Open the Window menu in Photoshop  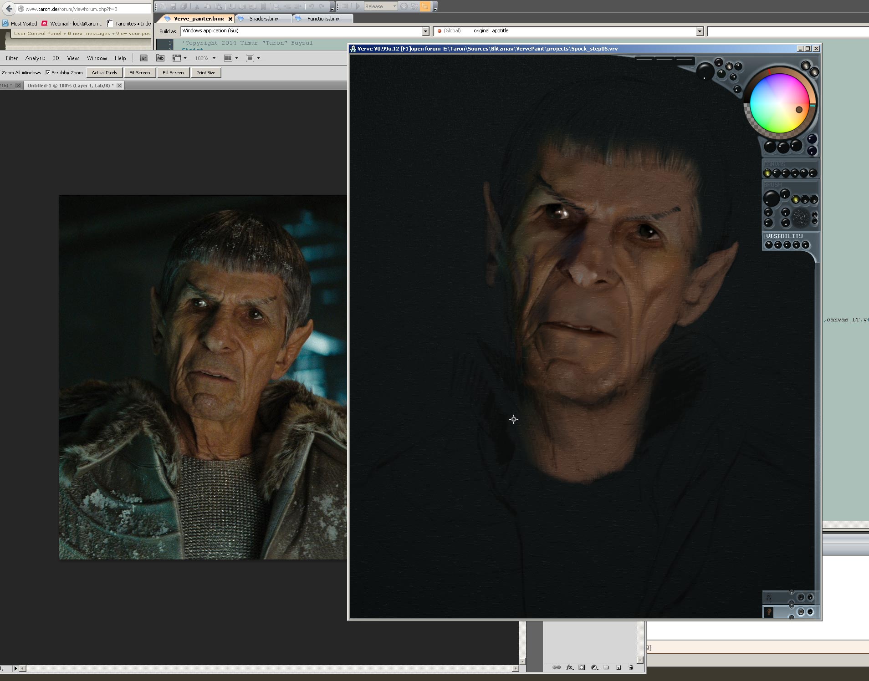point(97,58)
